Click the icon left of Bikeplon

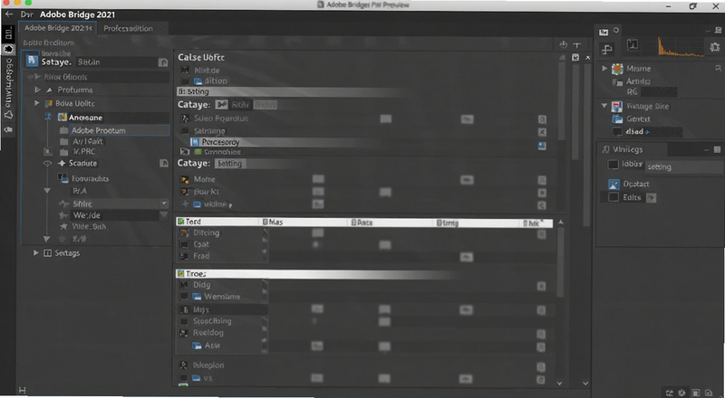(184, 365)
